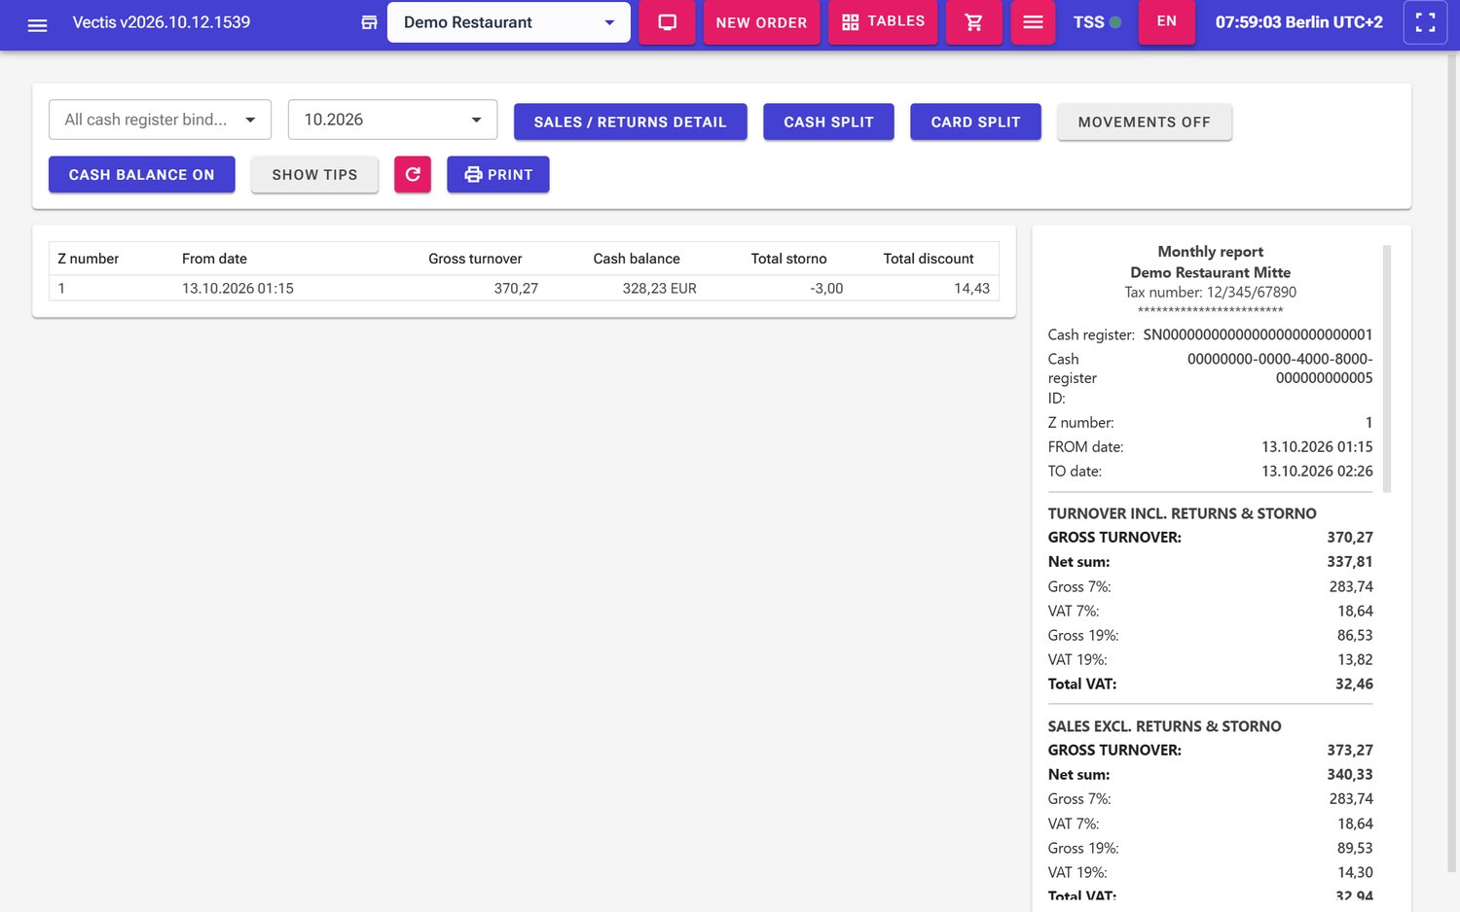Go to Tables view

click(883, 22)
